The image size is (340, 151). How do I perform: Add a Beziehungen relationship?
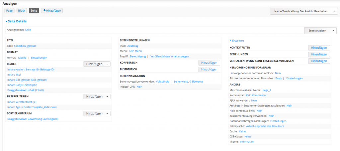click(319, 54)
